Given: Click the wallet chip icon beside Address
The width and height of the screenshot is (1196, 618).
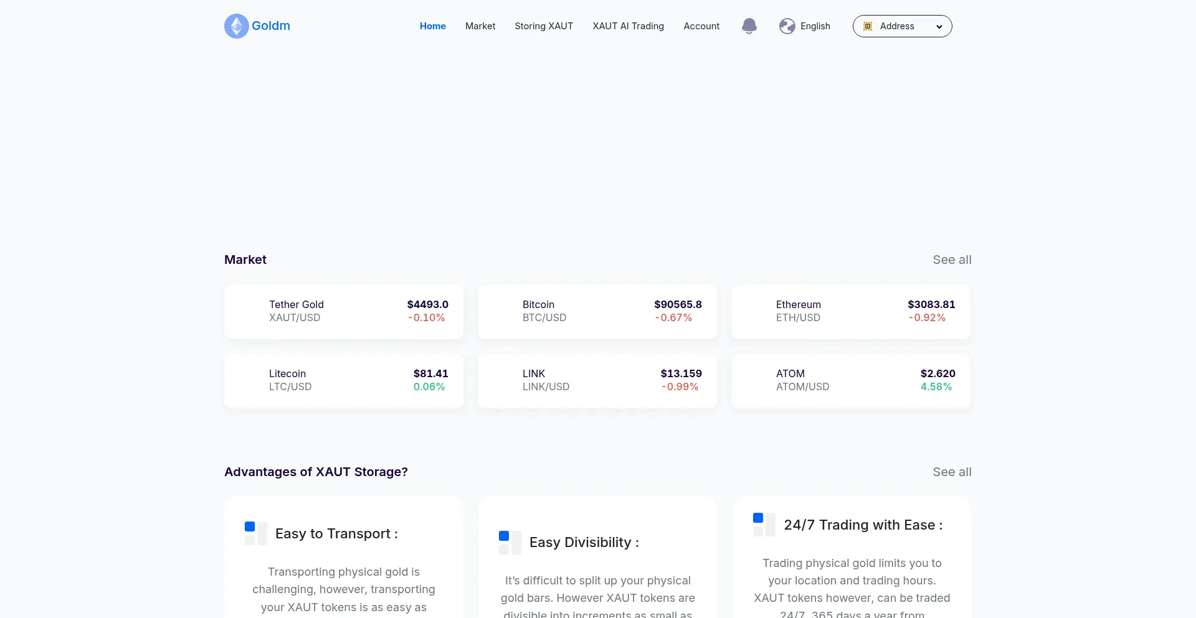Looking at the screenshot, I should [x=868, y=26].
